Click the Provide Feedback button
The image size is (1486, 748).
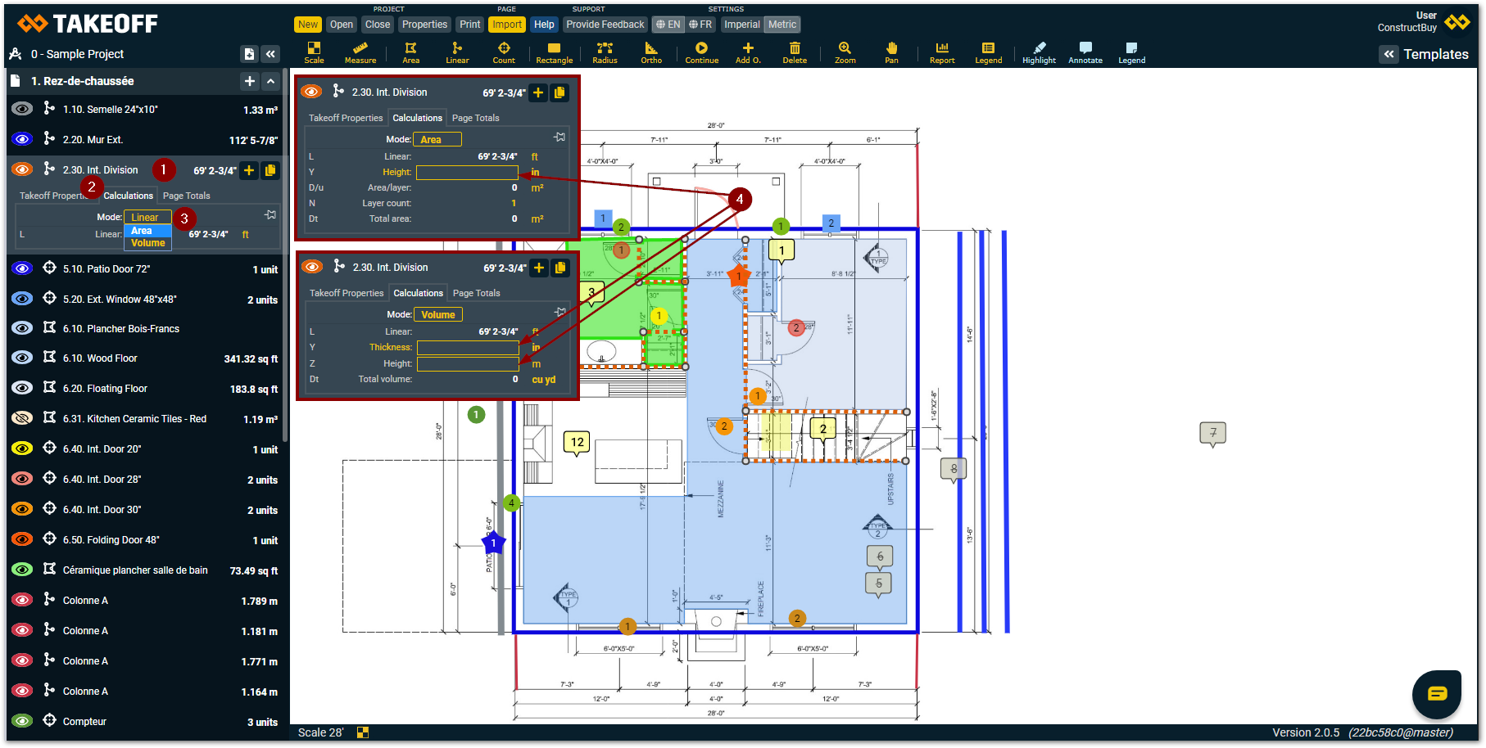coord(605,25)
